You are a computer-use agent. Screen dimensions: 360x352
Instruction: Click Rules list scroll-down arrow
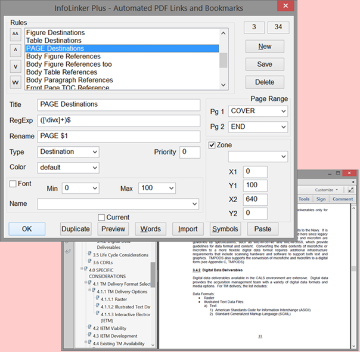[223, 85]
